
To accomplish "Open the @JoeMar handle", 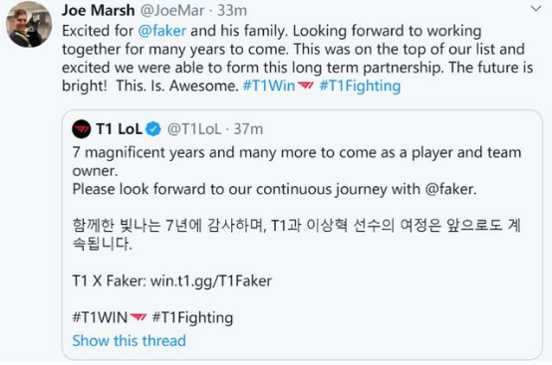I will pos(172,10).
